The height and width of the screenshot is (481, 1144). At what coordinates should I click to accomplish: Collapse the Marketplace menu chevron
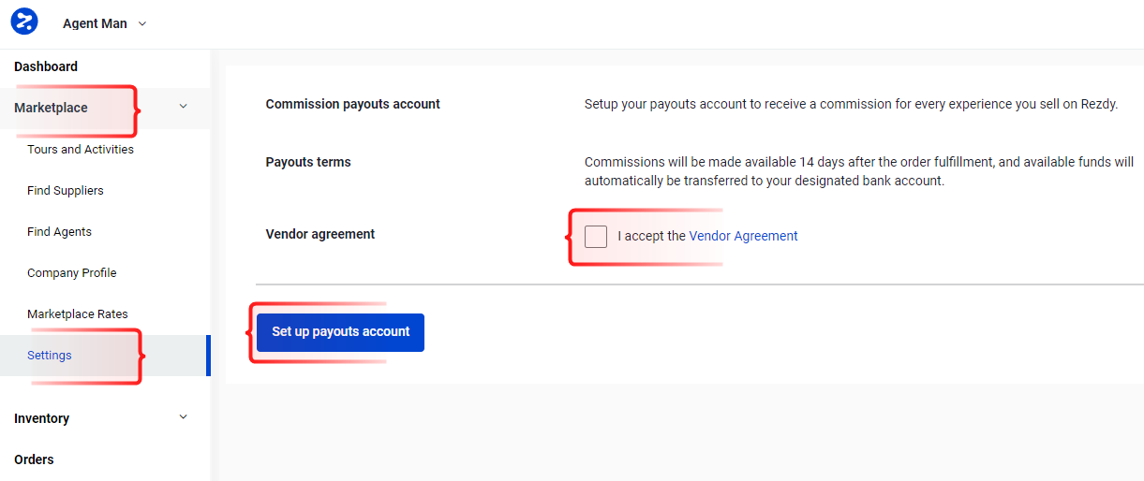click(183, 107)
